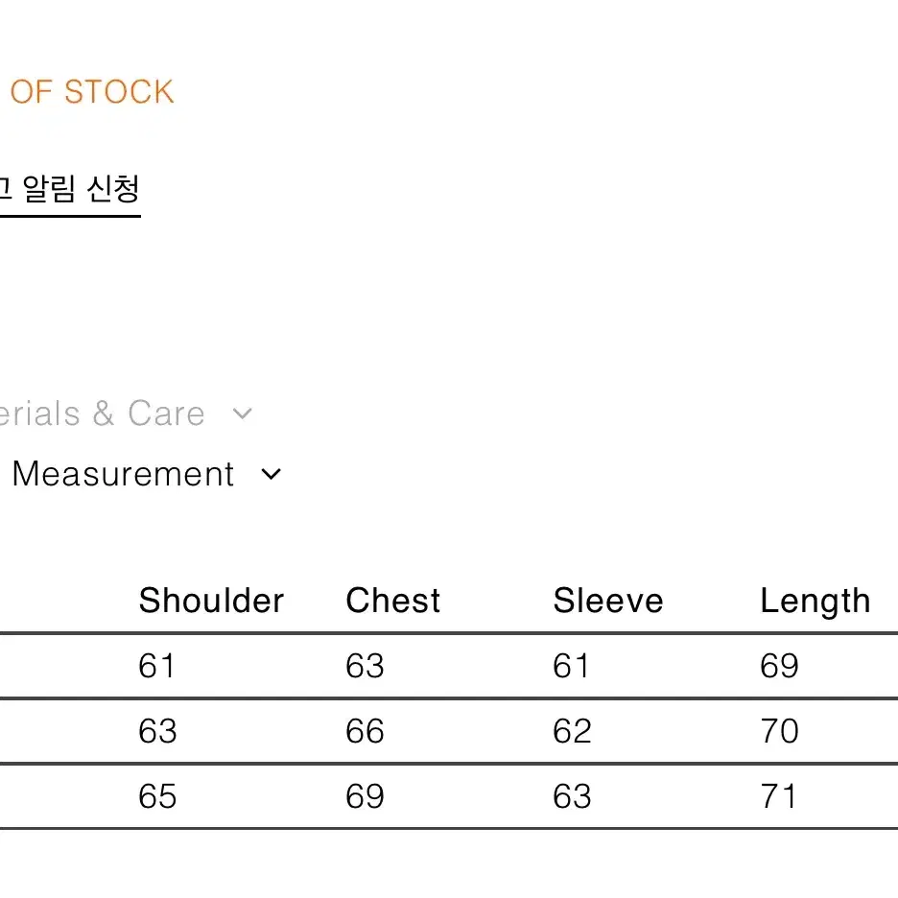
Task: Click the Shoulder value 61
Action: (156, 666)
